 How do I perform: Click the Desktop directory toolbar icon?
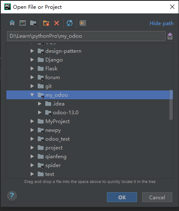click(23, 23)
